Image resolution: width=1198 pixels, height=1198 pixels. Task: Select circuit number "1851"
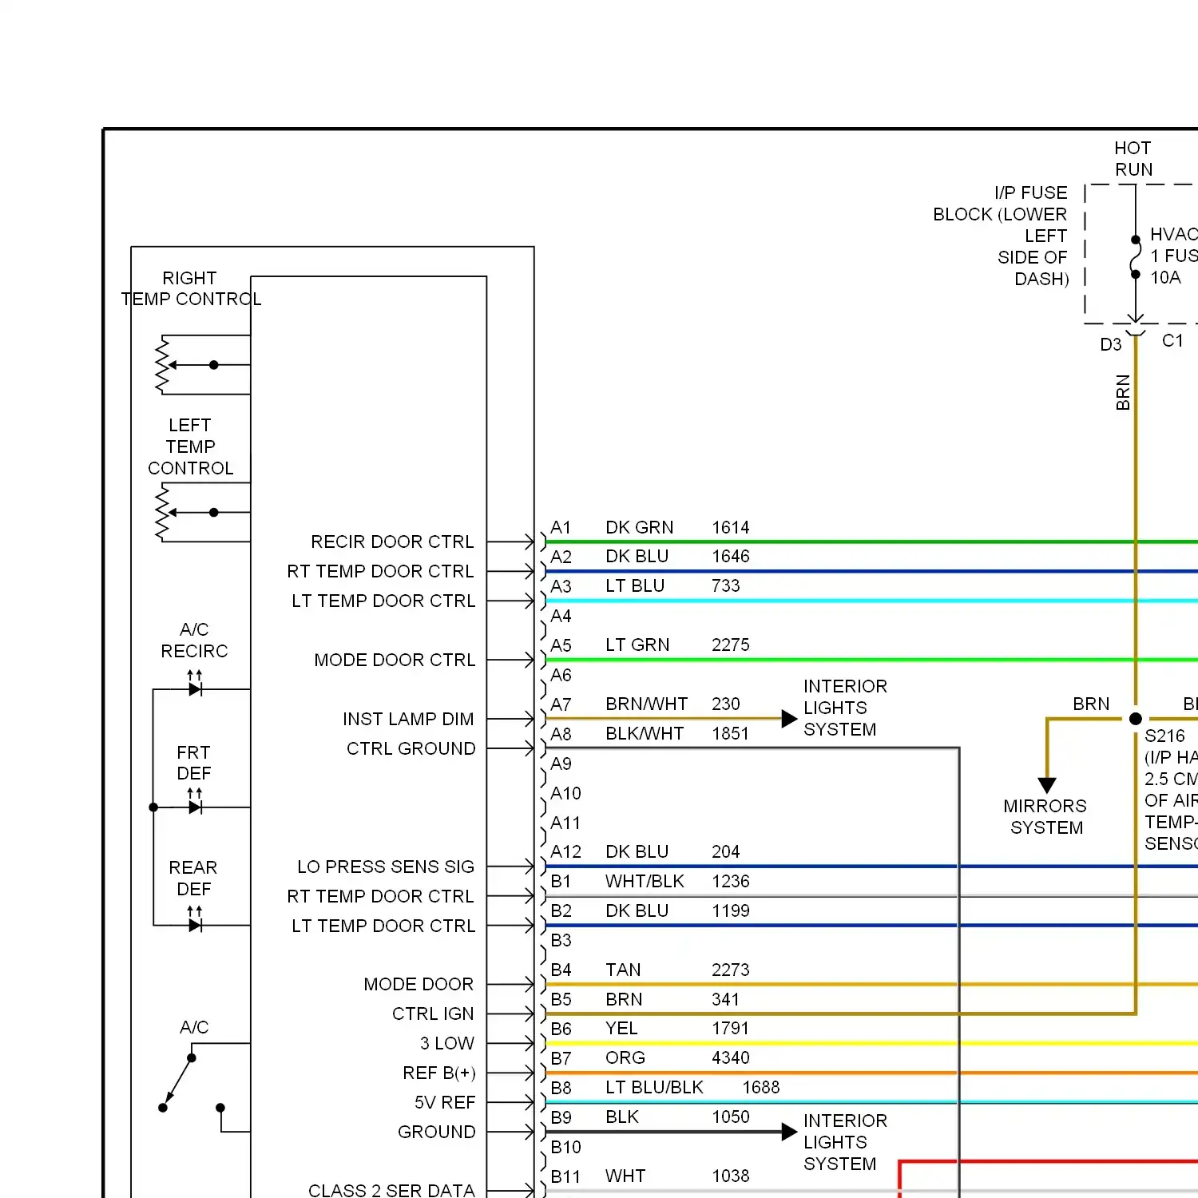click(731, 733)
